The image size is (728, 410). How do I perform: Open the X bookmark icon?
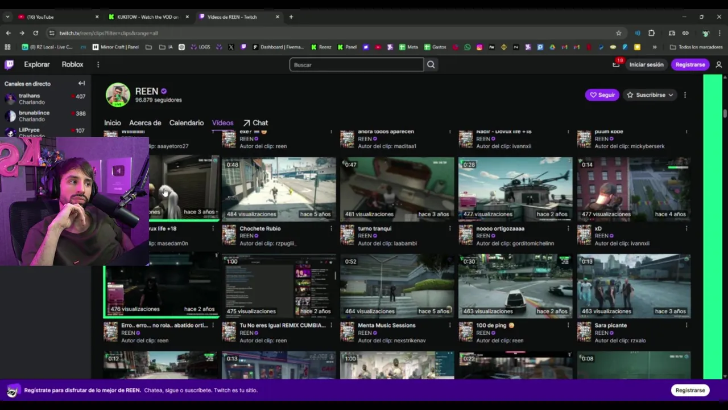[x=231, y=47]
